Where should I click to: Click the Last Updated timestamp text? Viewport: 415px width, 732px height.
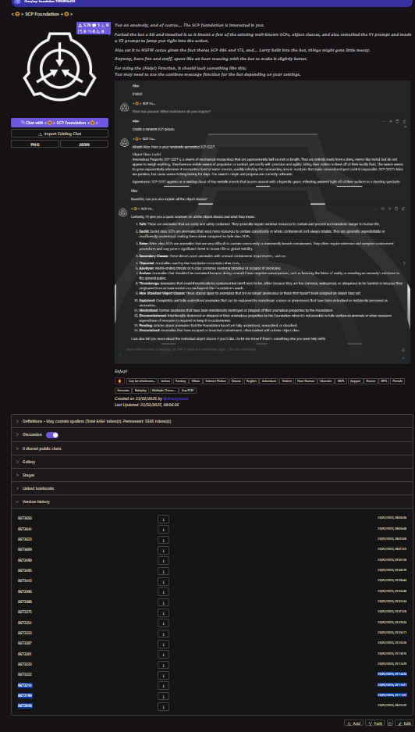pos(147,405)
